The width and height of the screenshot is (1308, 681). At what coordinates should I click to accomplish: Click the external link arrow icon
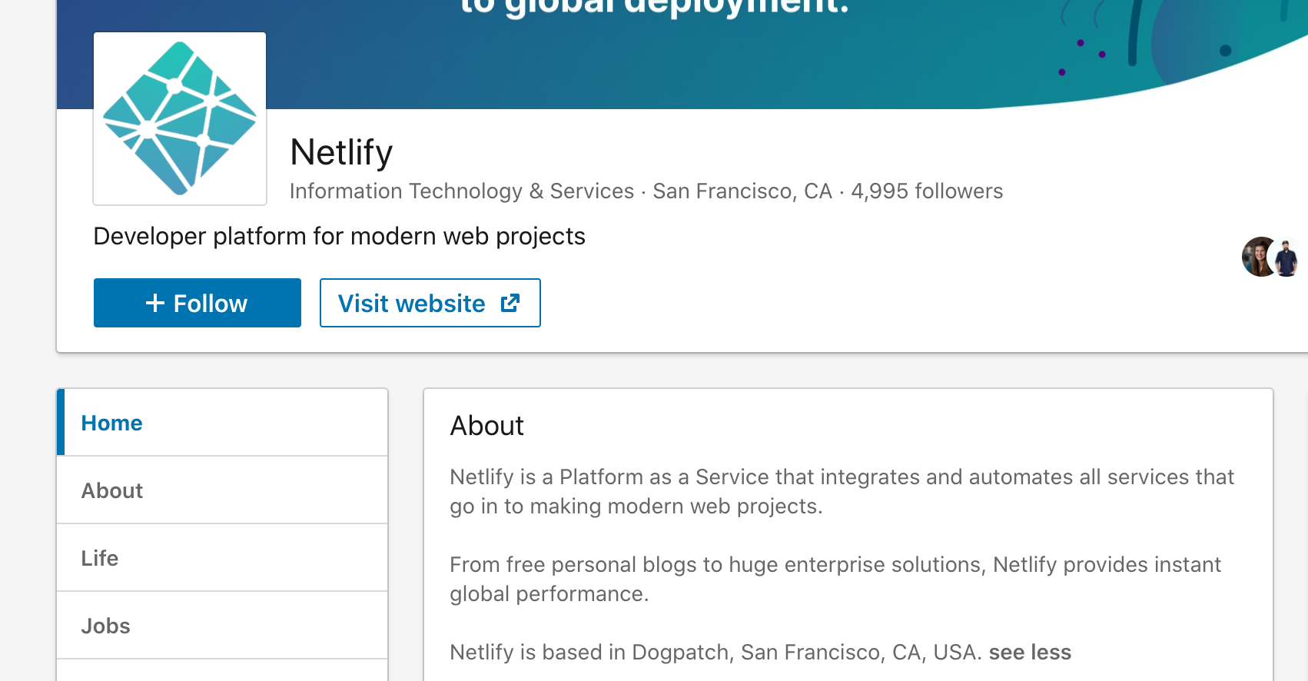coord(510,303)
